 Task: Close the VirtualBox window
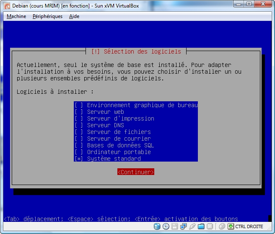(x=263, y=4)
